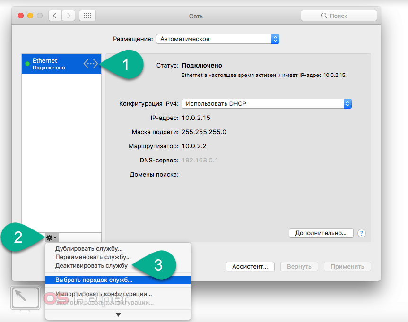Show all preferences via grid icon
The width and height of the screenshot is (408, 322).
(x=87, y=16)
